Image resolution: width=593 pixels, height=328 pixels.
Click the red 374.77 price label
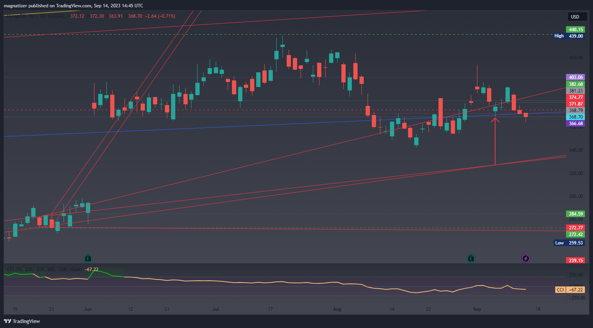(575, 97)
